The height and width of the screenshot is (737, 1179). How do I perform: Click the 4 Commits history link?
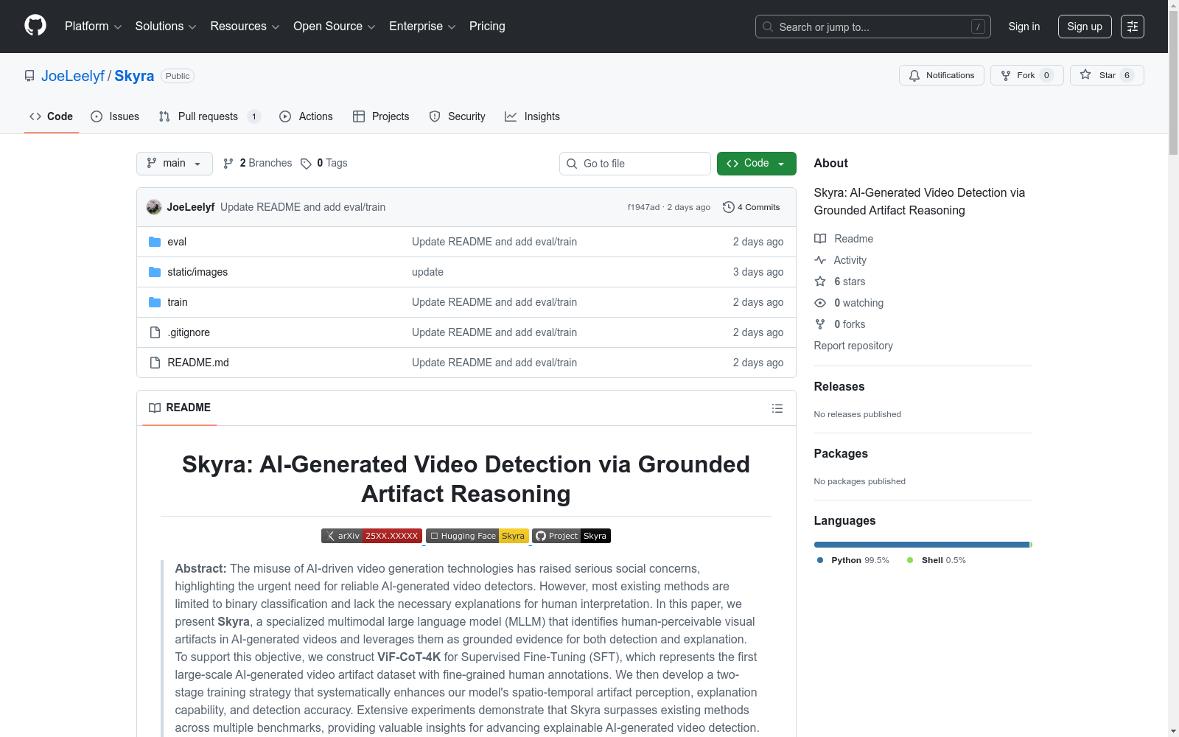752,207
